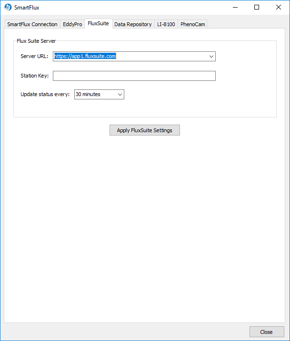This screenshot has height=341, width=290.
Task: Click the SmartFlux app icon in title bar
Action: (8, 7)
